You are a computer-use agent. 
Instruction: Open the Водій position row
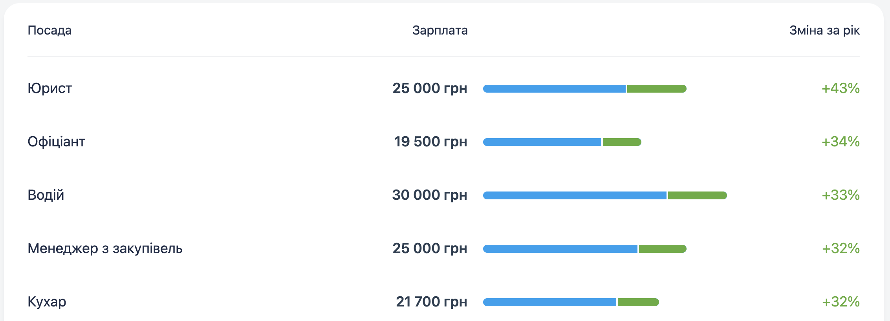pos(444,195)
